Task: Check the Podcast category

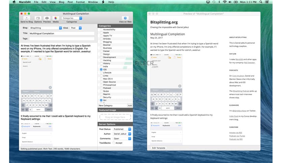Action: [x=101, y=88]
